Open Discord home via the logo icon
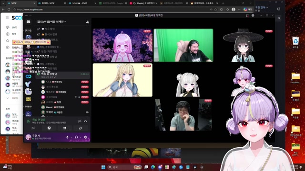Viewport: 305px width, 171px height. (29, 22)
